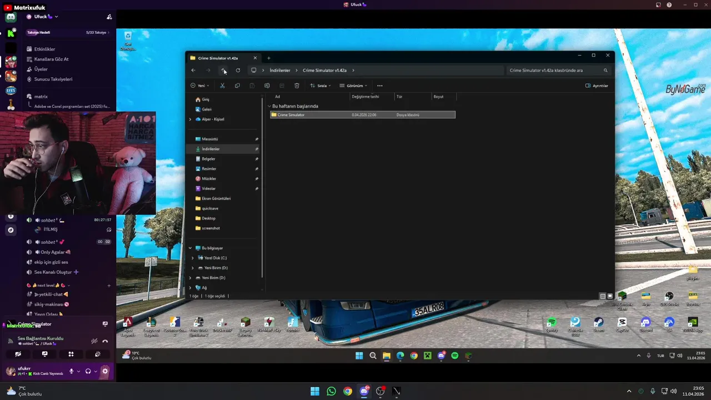Toggle noise suppression in voice connection bar
Viewport: 711px width, 400px height.
pos(94,341)
